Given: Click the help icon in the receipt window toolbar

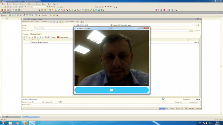Looking at the screenshot, I should [x=77, y=22].
